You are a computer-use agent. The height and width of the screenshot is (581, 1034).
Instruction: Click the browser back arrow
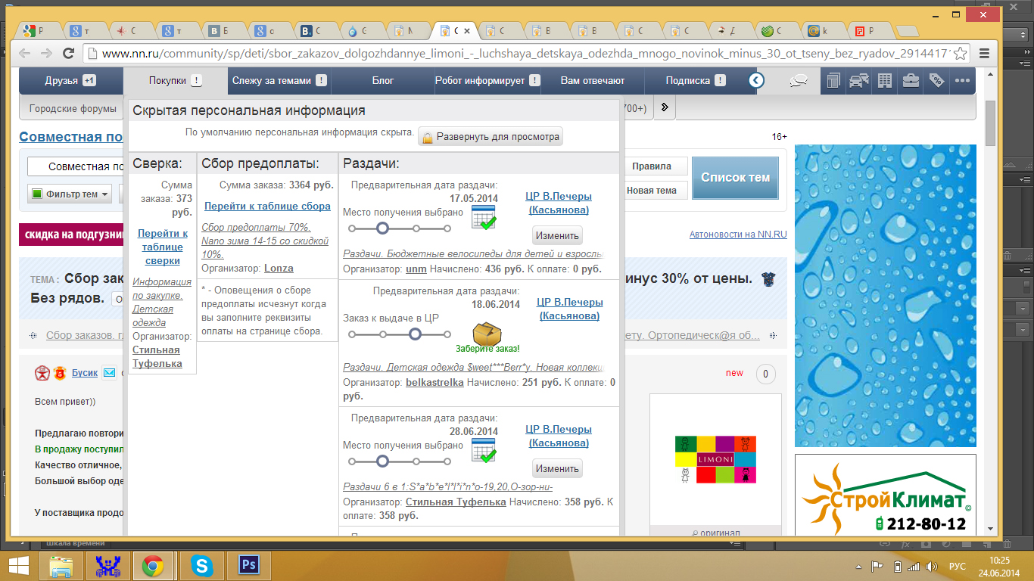(x=25, y=53)
